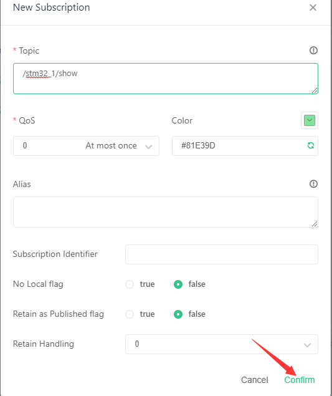This screenshot has height=396, width=332.
Task: Set Retain as Published flag to false
Action: 178,314
